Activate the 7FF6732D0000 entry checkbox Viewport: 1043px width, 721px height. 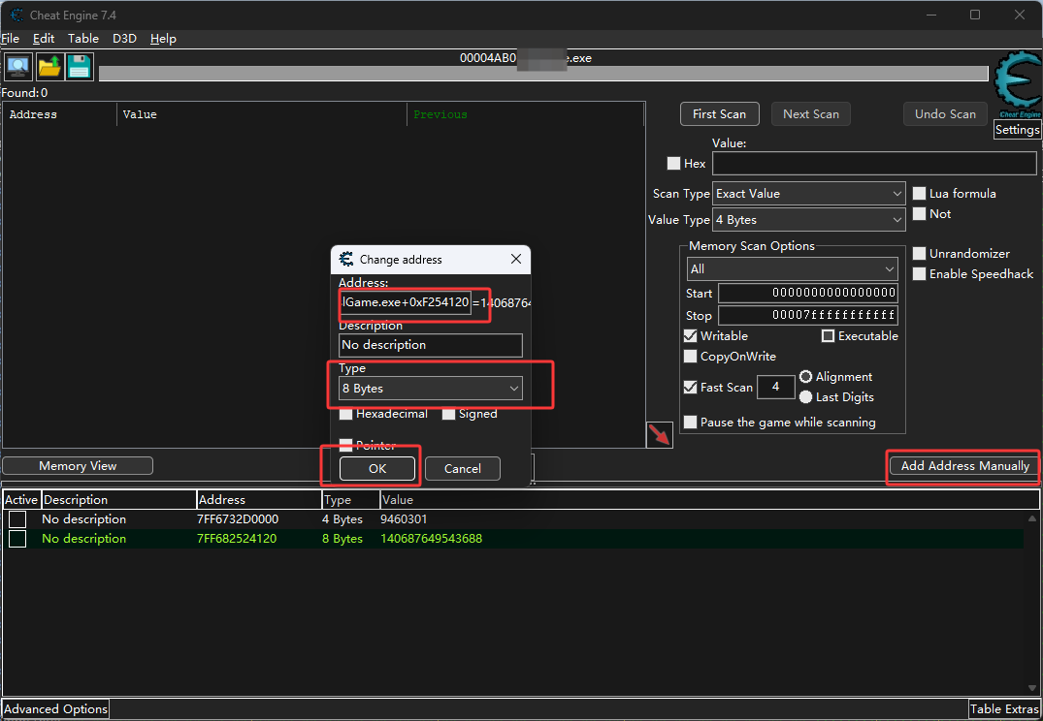(18, 519)
